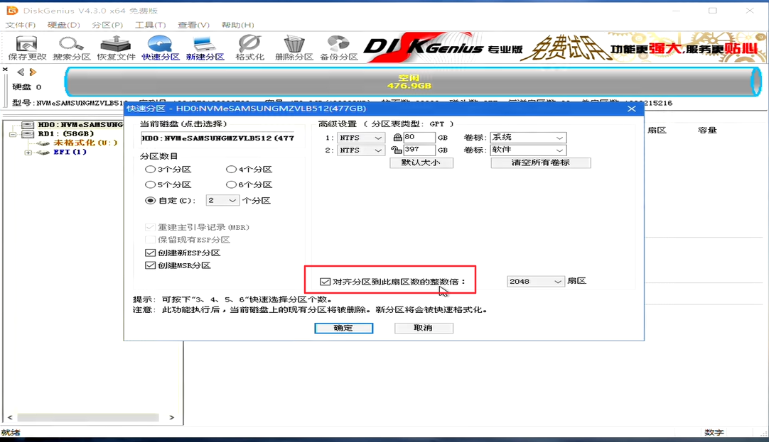
Task: Open the Search Partition (搜索分区) tool
Action: pyautogui.click(x=72, y=48)
